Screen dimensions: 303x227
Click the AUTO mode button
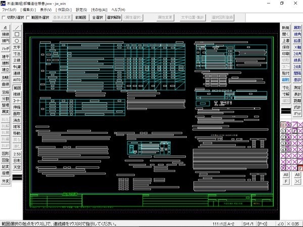click(17, 80)
